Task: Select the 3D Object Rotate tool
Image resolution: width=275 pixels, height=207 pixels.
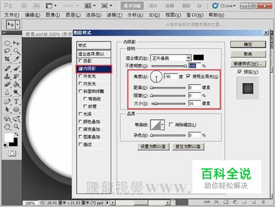Action: pyautogui.click(x=7, y=119)
